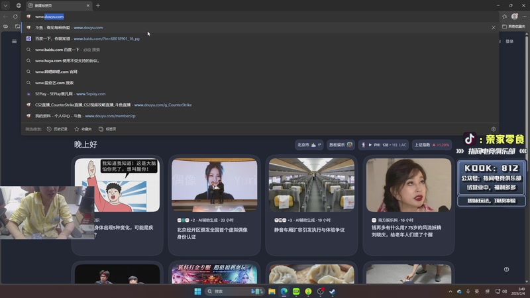This screenshot has height=298, width=530.
Task: Open the 北京市 weather widget
Action: pos(309,145)
